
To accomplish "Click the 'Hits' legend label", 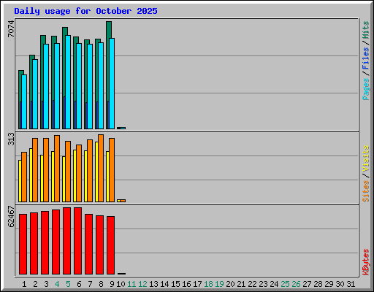I will pyautogui.click(x=366, y=30).
